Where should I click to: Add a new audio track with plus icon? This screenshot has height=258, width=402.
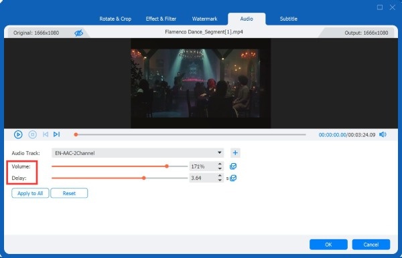coord(235,153)
